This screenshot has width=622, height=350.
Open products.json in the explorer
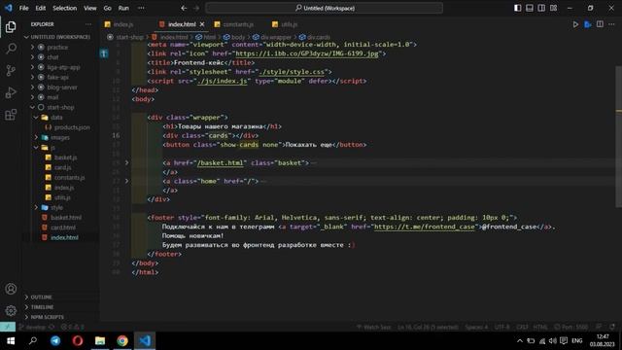coord(72,127)
